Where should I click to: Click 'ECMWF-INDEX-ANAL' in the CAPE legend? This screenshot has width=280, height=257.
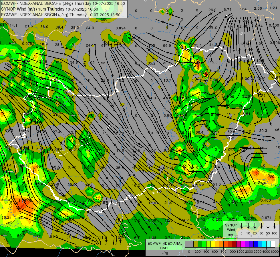tap(165, 244)
